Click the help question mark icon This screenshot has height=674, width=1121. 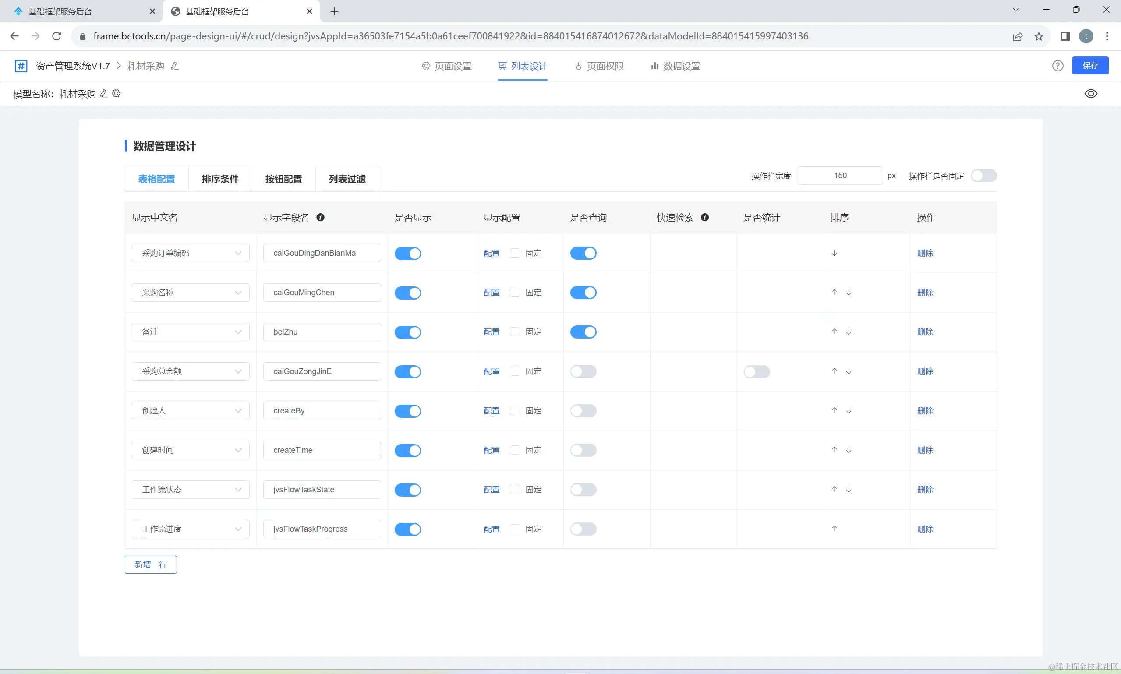click(x=1057, y=66)
